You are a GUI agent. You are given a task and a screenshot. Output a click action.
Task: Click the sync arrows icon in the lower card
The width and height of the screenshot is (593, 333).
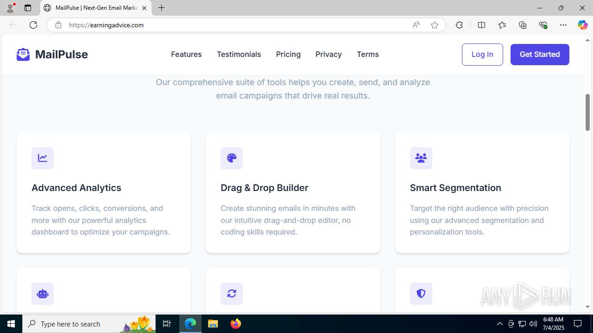232,294
